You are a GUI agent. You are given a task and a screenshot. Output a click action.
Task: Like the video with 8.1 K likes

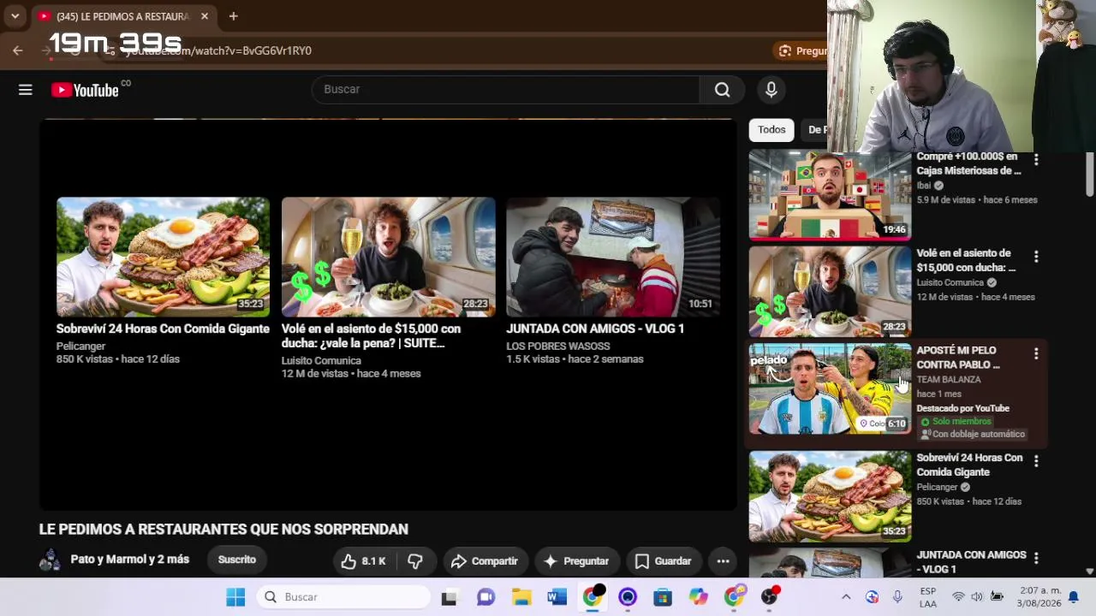click(x=363, y=561)
